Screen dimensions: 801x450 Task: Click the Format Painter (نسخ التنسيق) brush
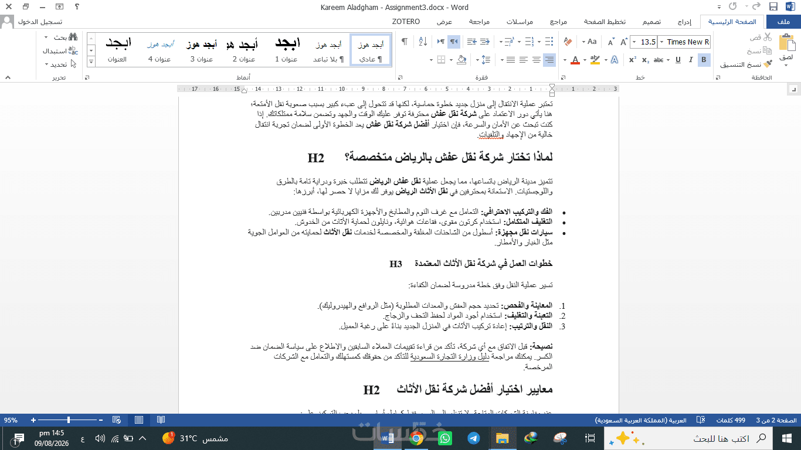768,64
